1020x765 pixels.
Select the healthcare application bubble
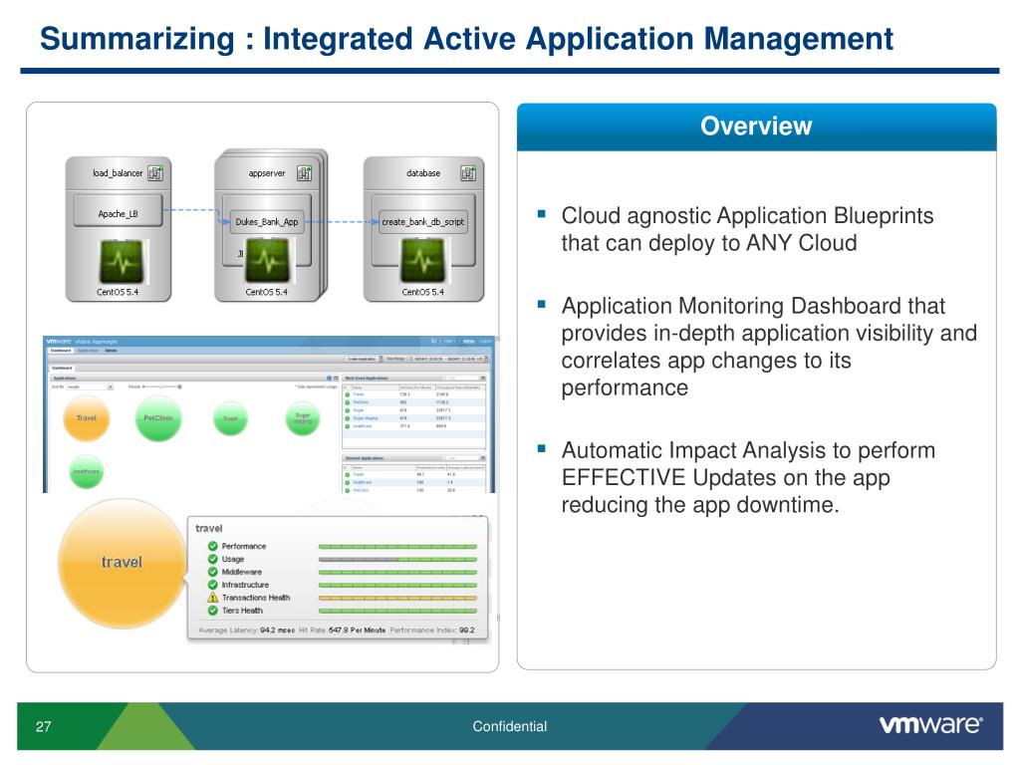pyautogui.click(x=86, y=471)
